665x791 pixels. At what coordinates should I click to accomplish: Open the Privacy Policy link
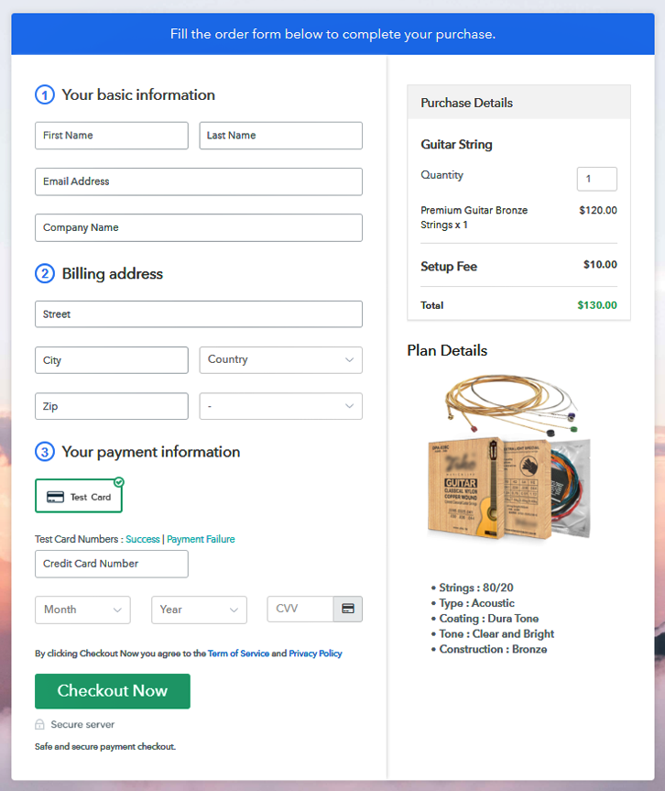point(315,654)
